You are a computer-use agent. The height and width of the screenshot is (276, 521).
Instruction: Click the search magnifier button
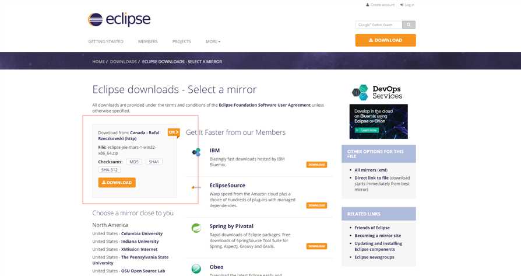click(409, 25)
